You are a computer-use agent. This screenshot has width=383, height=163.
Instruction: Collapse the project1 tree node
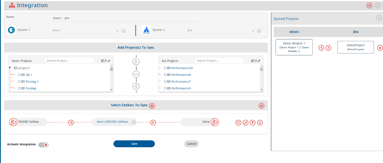tap(10, 68)
